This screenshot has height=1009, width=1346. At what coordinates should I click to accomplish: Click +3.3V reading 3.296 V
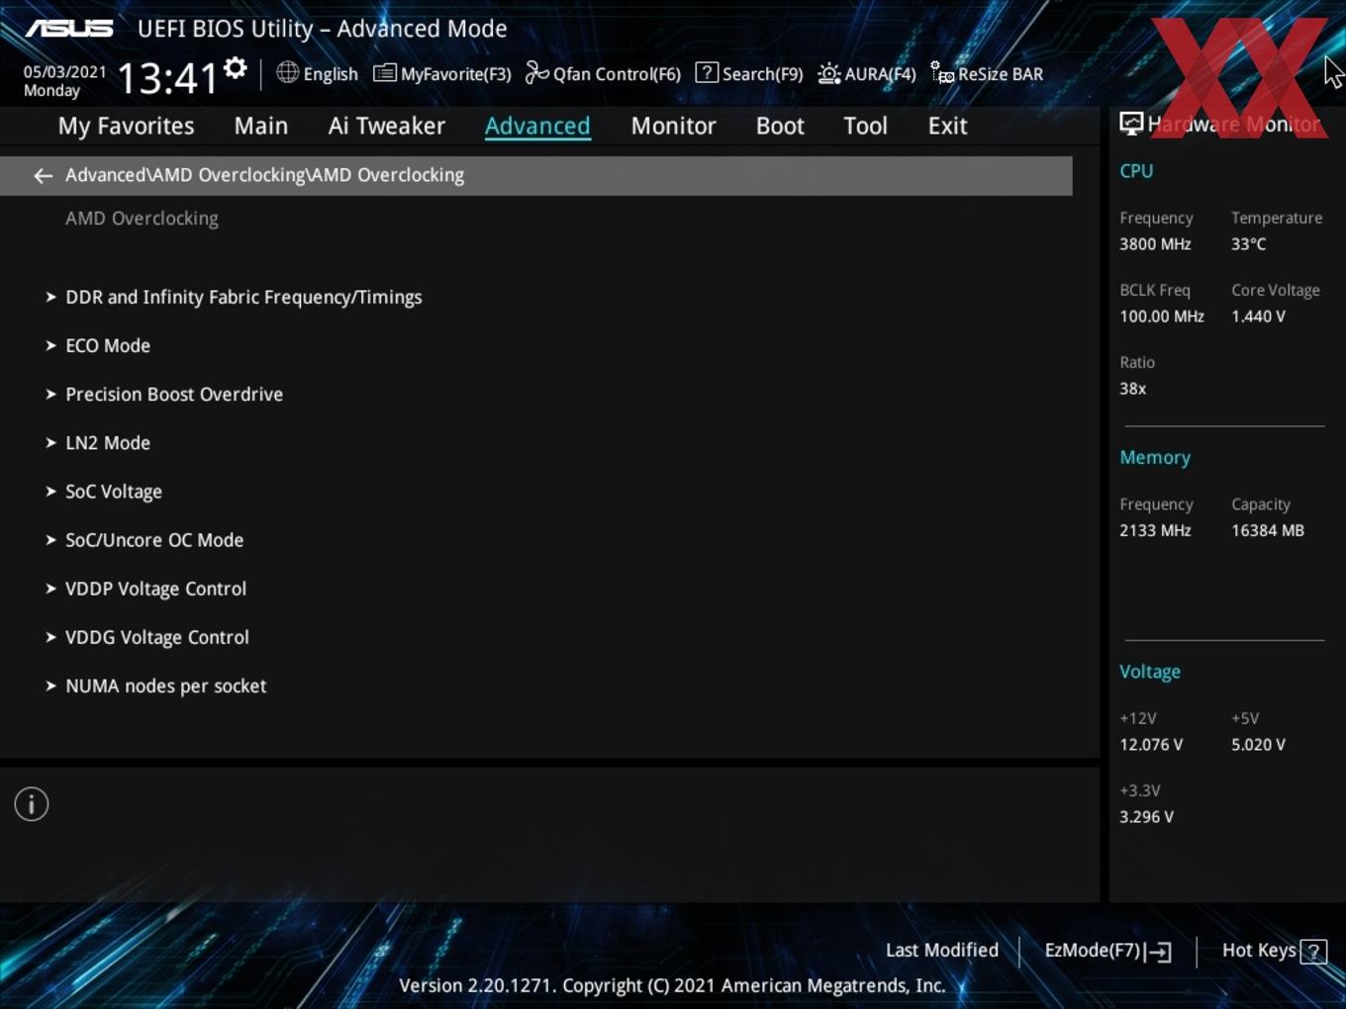pos(1146,817)
